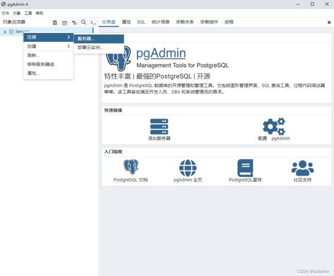Image resolution: width=334 pixels, height=276 pixels.
Task: Select 移除服务器组 in context menu
Action: click(x=48, y=64)
